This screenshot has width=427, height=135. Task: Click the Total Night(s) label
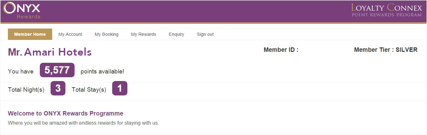[26, 90]
